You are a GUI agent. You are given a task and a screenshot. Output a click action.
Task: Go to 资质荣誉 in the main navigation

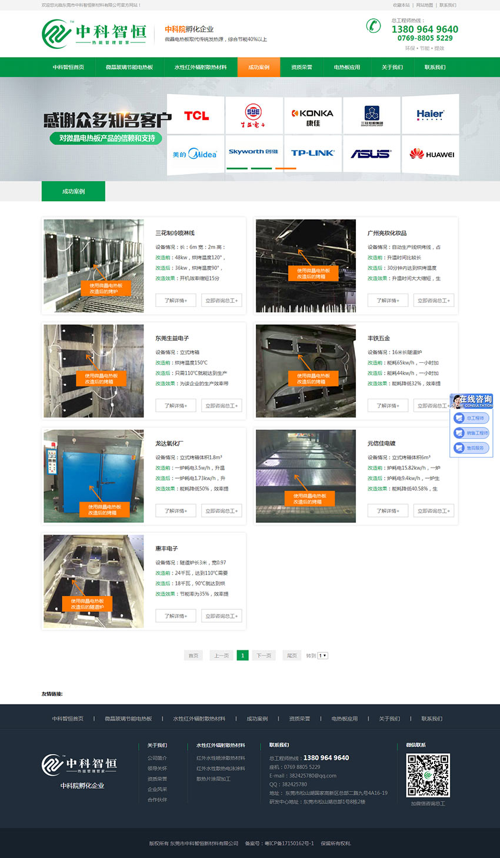301,67
